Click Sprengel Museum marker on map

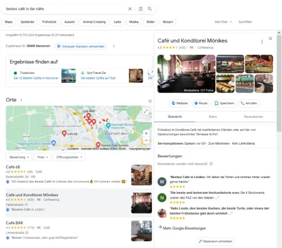[108, 126]
